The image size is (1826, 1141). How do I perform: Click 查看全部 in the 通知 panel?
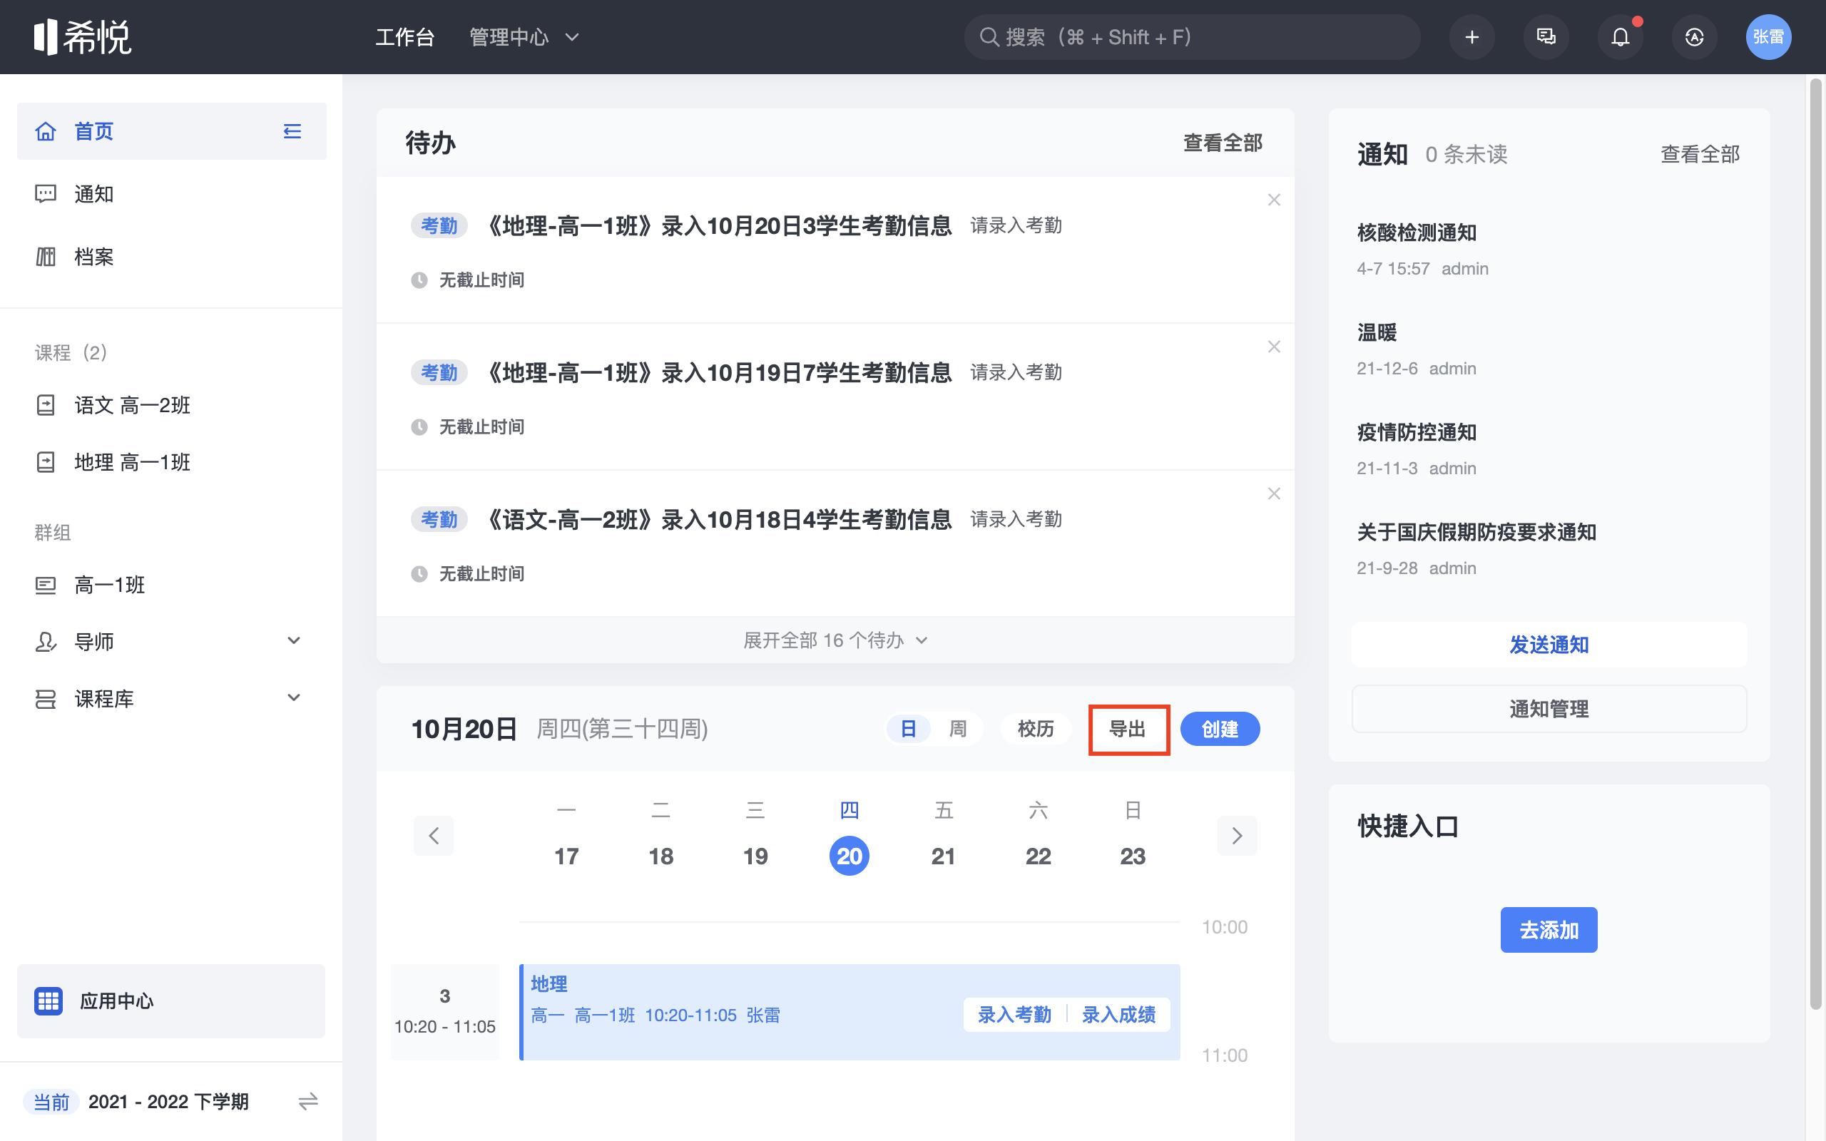coord(1699,154)
